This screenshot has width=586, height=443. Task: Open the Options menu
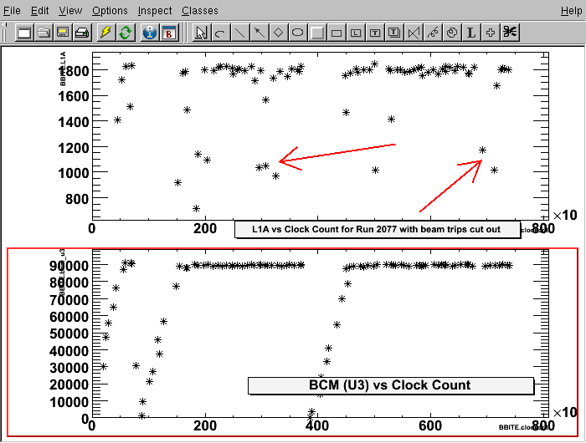[110, 11]
